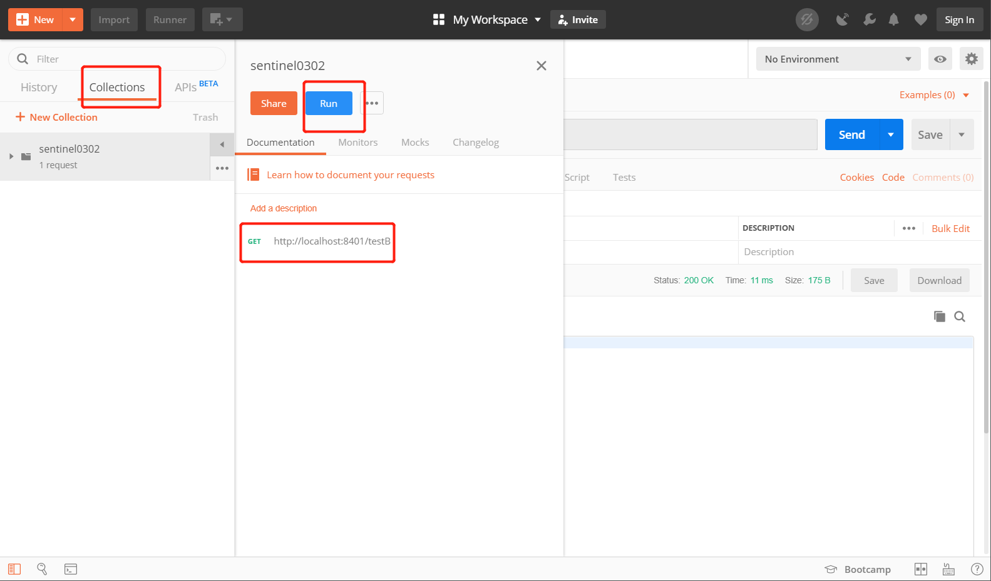
Task: Open Find and Replace icon in status bar
Action: (42, 569)
